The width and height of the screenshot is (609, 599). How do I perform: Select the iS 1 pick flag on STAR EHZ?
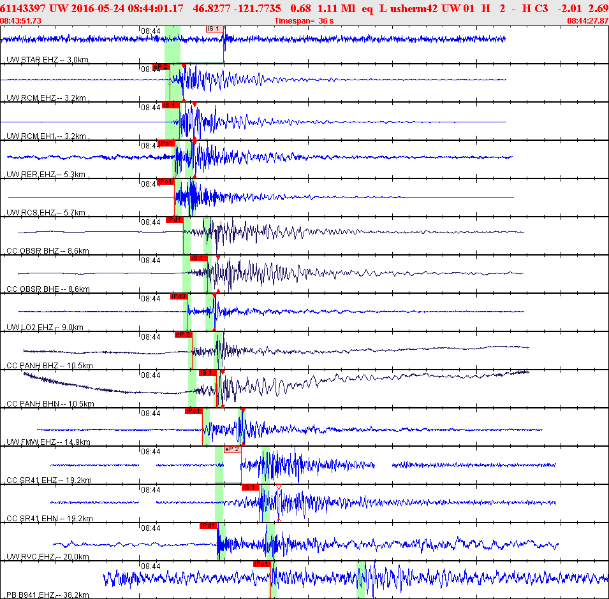[214, 29]
